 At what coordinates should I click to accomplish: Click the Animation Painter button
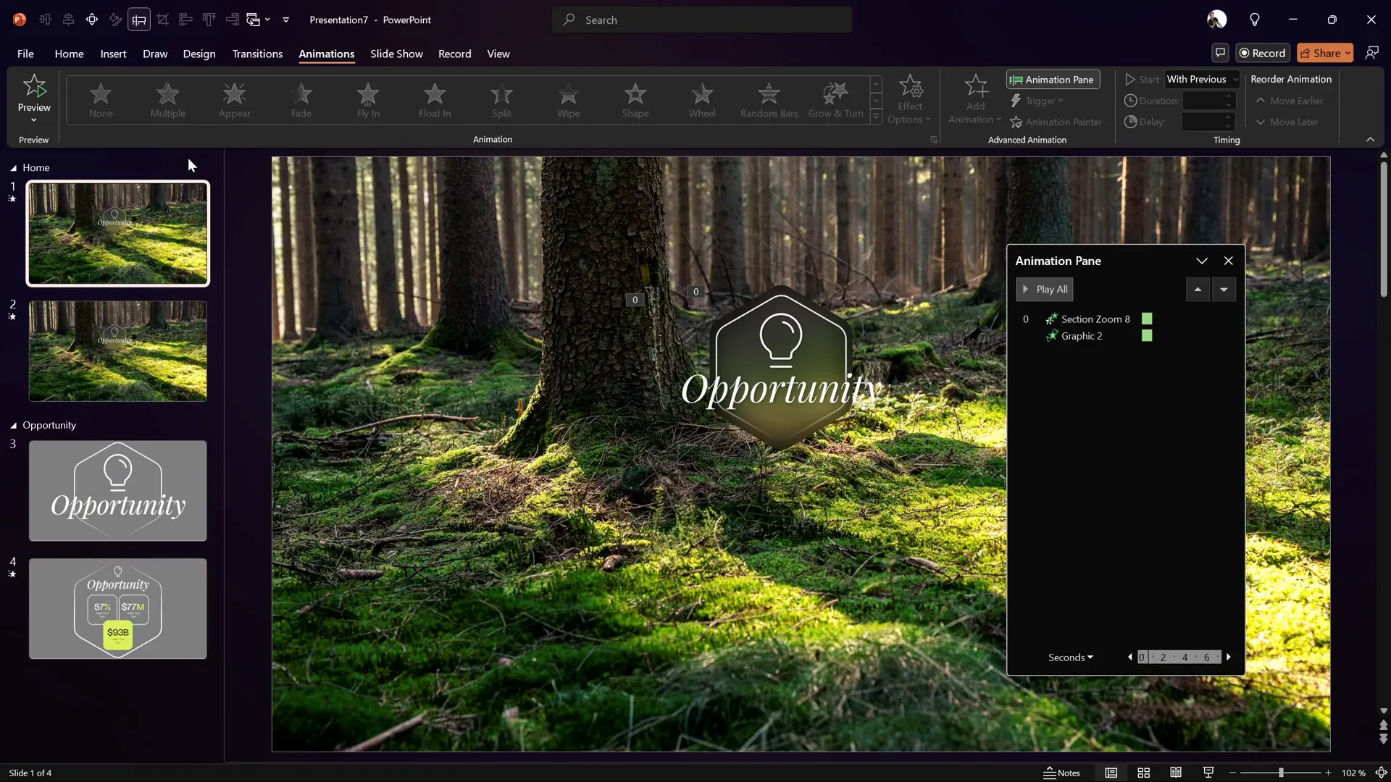pyautogui.click(x=1056, y=122)
